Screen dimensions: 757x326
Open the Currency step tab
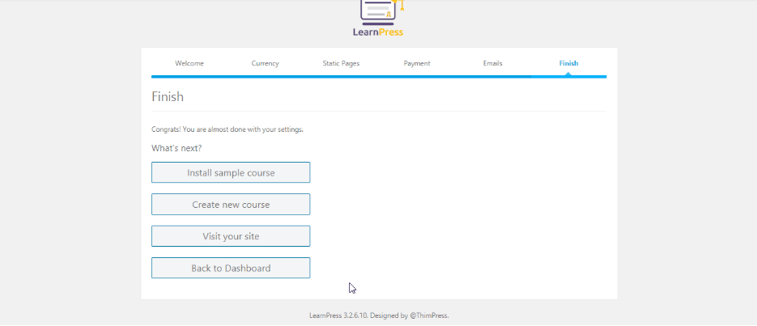coord(265,63)
